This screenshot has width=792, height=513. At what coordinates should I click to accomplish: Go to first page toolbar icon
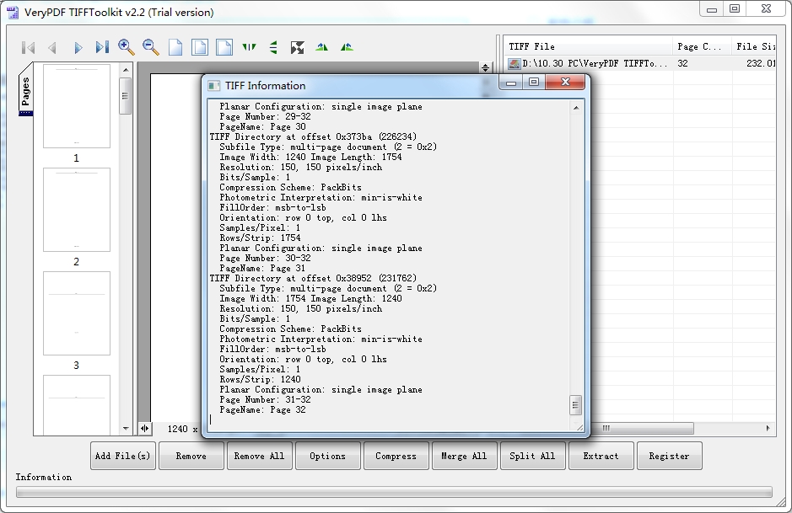point(29,47)
